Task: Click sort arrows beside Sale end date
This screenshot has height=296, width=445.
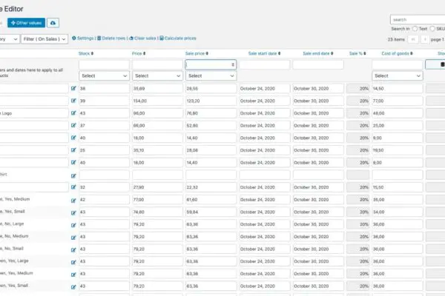Action: 332,53
